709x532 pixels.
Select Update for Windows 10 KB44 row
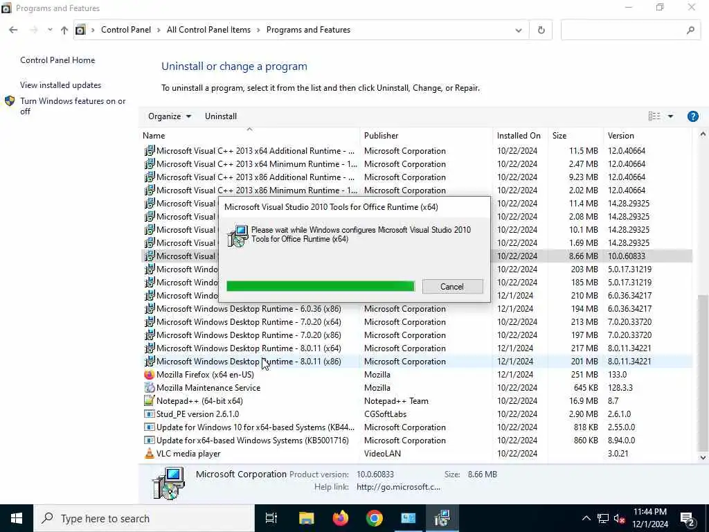click(x=416, y=427)
